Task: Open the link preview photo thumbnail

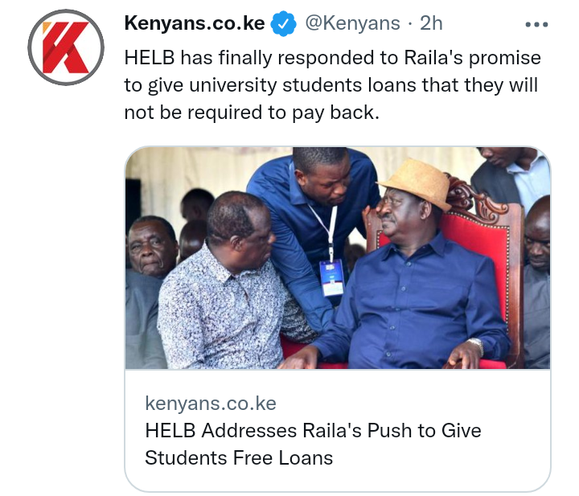Action: (338, 258)
